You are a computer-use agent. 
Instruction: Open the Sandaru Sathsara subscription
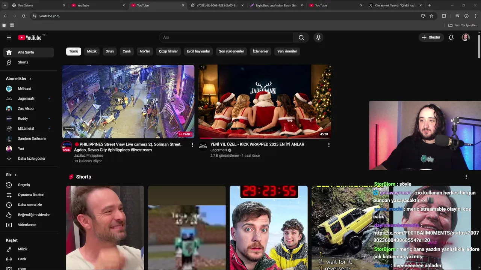point(29,139)
